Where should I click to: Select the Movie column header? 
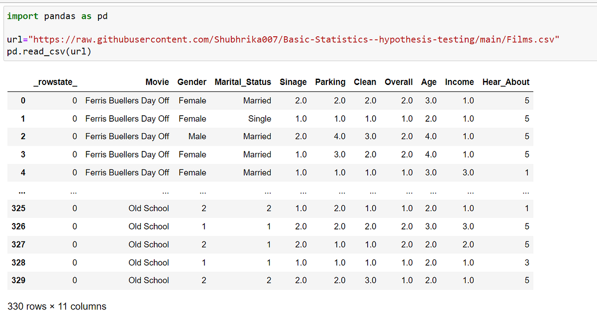point(157,82)
